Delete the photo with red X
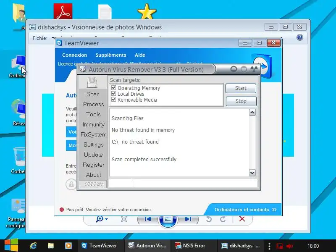The height and width of the screenshot is (252, 336). pos(242,219)
